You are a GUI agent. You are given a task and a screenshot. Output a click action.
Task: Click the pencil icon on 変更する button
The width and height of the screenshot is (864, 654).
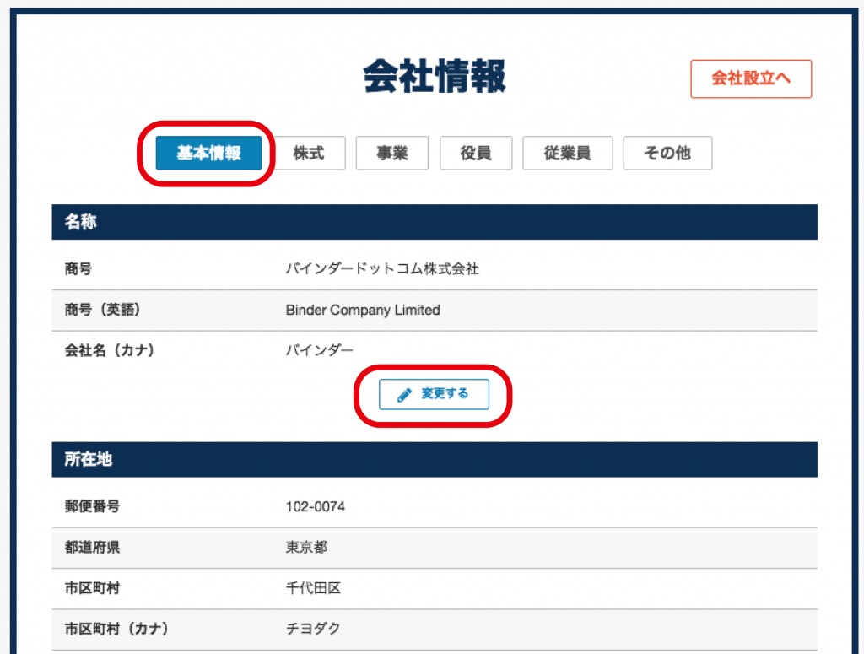tap(404, 395)
